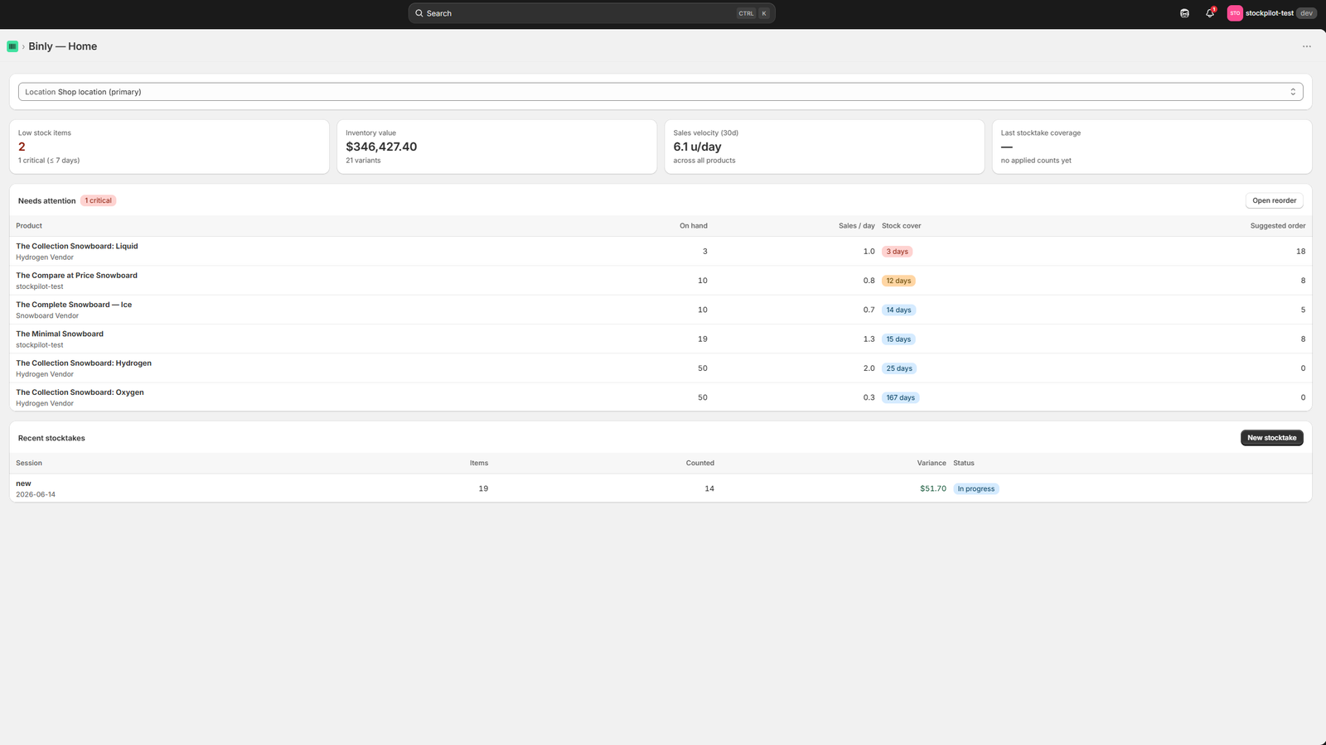Open the sidekick icon next to notifications
The image size is (1326, 745).
click(1184, 13)
